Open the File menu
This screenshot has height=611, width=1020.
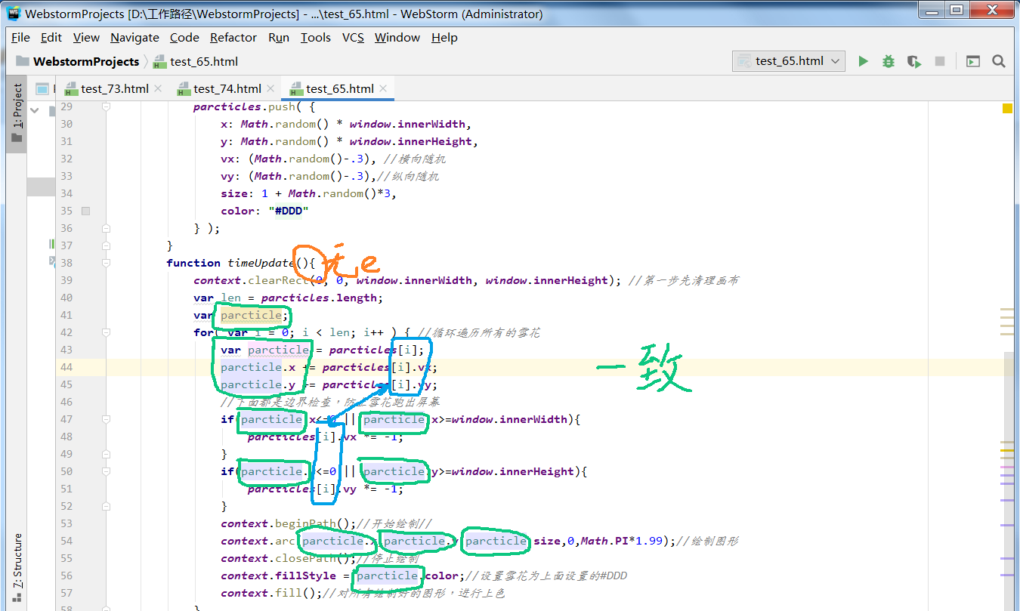(20, 37)
